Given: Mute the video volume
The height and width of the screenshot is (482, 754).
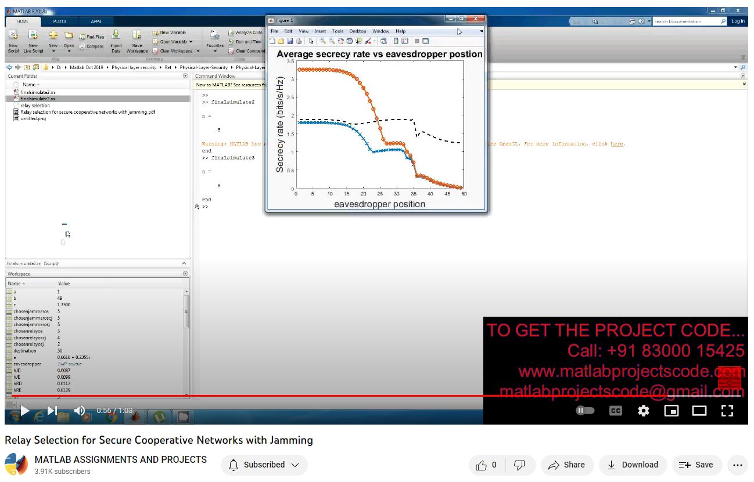Looking at the screenshot, I should 80,411.
